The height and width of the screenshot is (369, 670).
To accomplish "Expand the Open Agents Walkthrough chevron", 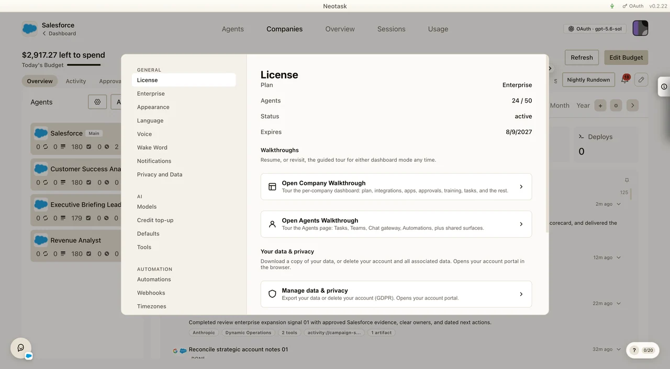I will click(521, 224).
